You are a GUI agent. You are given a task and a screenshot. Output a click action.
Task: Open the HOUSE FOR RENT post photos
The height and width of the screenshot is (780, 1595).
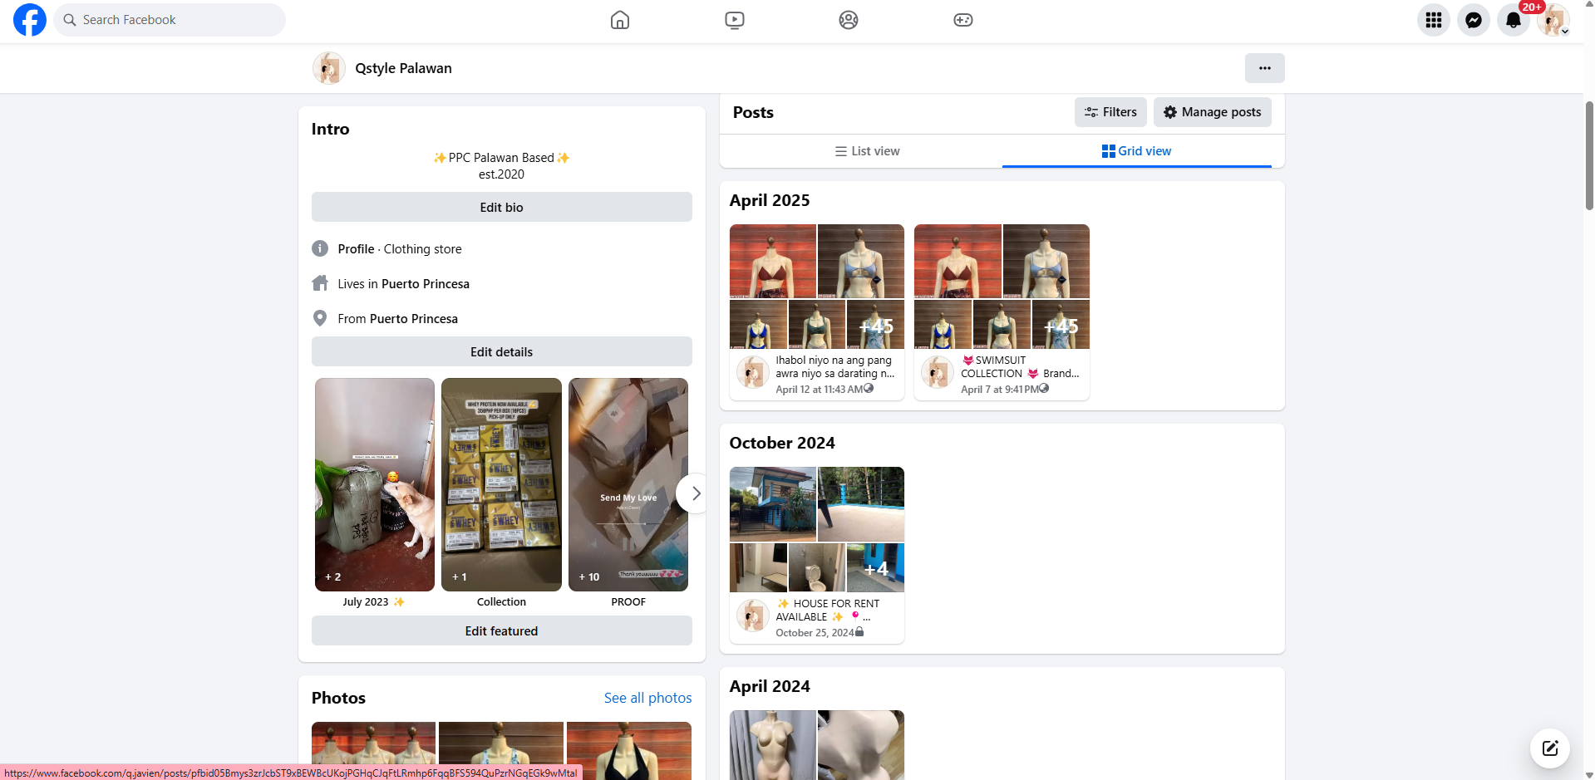pos(817,529)
